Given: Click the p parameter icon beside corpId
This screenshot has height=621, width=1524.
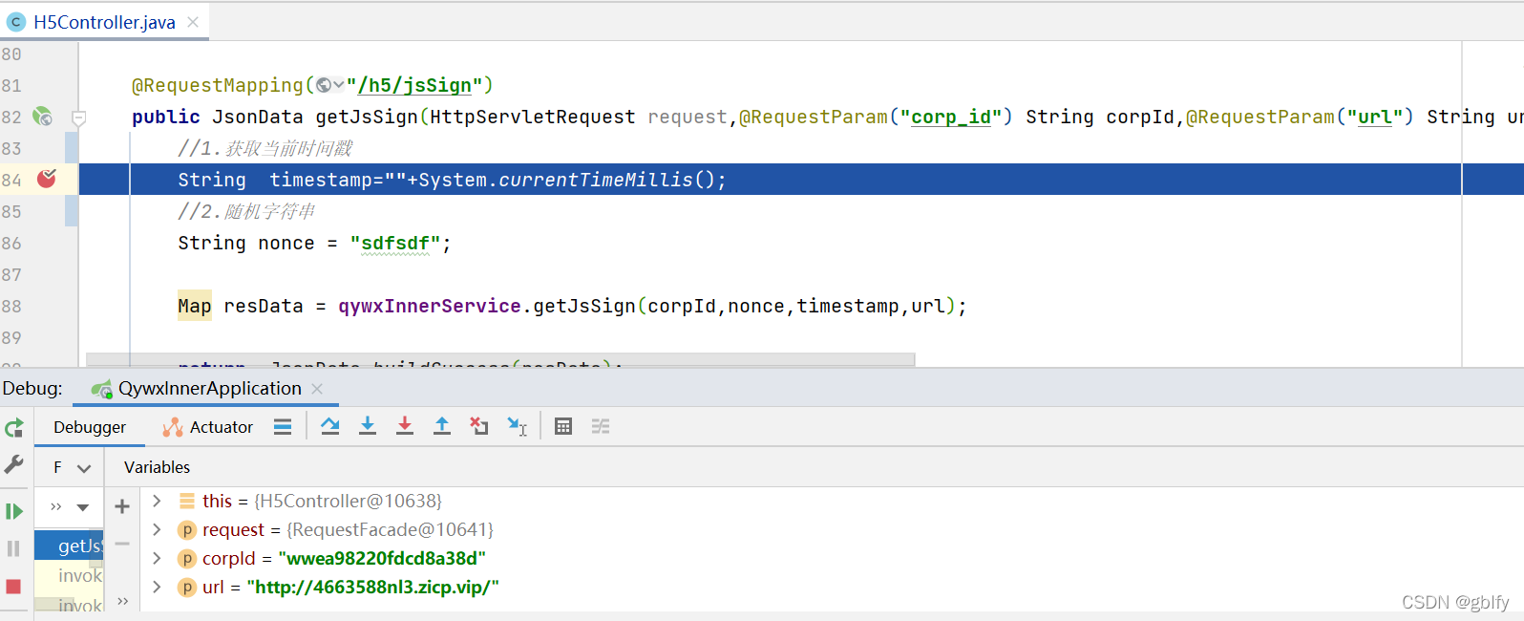Looking at the screenshot, I should pos(187,559).
